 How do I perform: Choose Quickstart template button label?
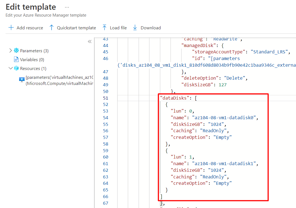click(76, 28)
